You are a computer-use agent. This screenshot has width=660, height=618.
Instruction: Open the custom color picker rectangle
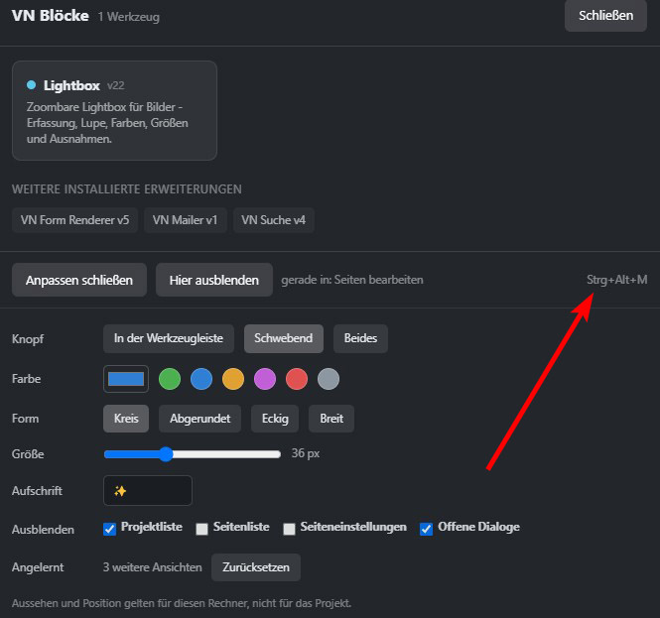click(x=126, y=379)
